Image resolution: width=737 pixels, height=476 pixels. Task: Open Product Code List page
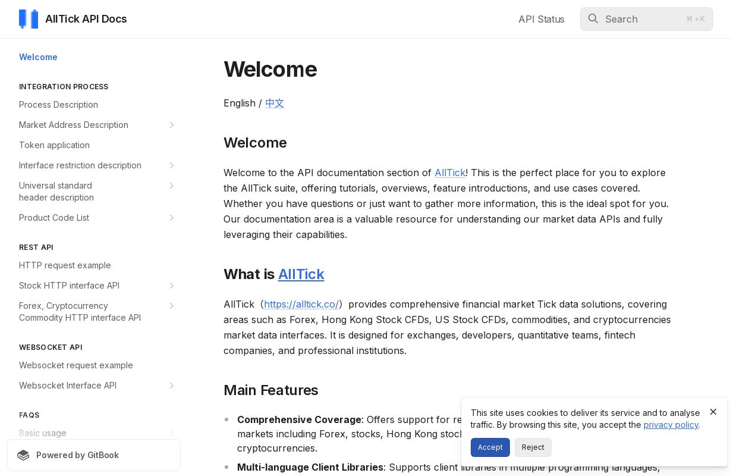click(x=54, y=218)
